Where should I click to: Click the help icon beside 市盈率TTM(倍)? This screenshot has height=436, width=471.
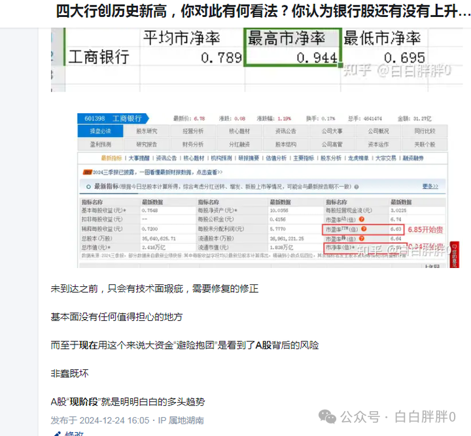pyautogui.click(x=364, y=229)
